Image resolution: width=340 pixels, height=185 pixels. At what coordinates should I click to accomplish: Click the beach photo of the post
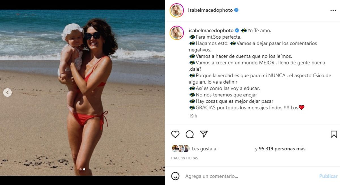[x=82, y=93]
